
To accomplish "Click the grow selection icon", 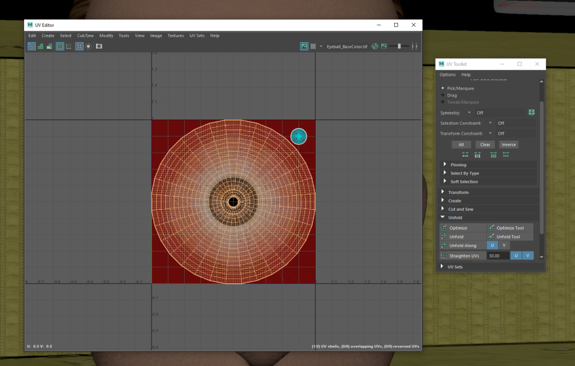I will click(506, 155).
